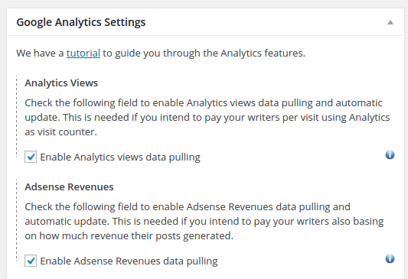Click the dotted border beside Adsense Revenues section
Viewport: 408px width, 279px height.
(x=17, y=221)
